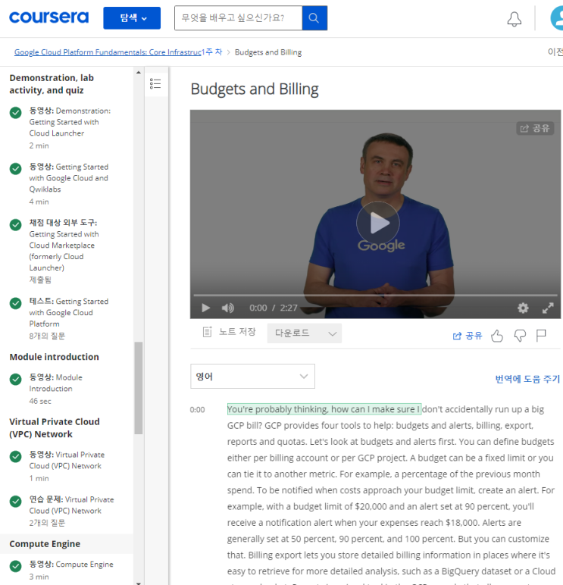This screenshot has width=563, height=585.
Task: Like the video with thumbs up
Action: (x=496, y=336)
